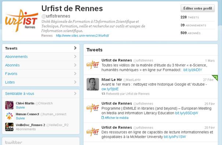Click Éditer votre profil button

point(198,8)
